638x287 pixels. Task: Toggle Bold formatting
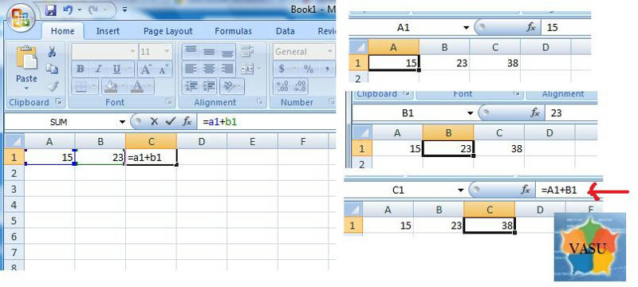click(81, 69)
